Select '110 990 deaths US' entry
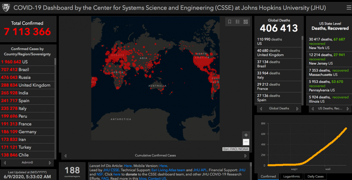Viewport: 352px width, 180px height. tap(279, 42)
